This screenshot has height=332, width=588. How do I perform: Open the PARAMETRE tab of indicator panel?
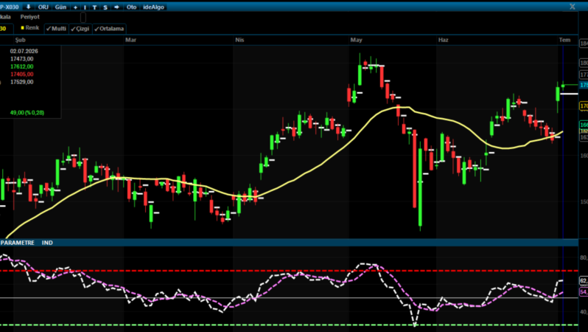(x=18, y=243)
